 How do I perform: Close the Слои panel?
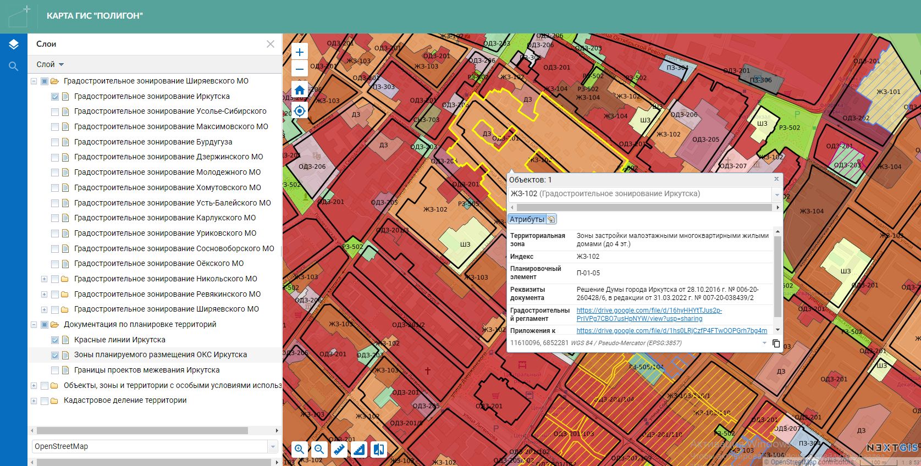(270, 44)
